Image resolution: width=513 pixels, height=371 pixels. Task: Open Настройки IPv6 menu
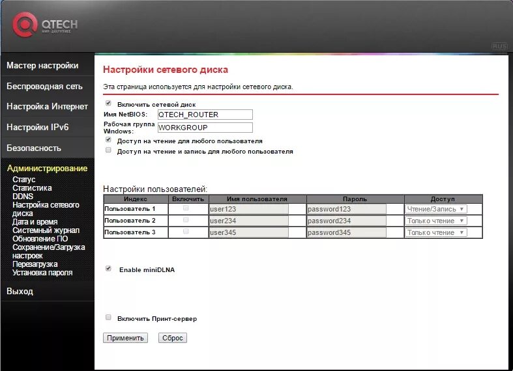click(38, 128)
